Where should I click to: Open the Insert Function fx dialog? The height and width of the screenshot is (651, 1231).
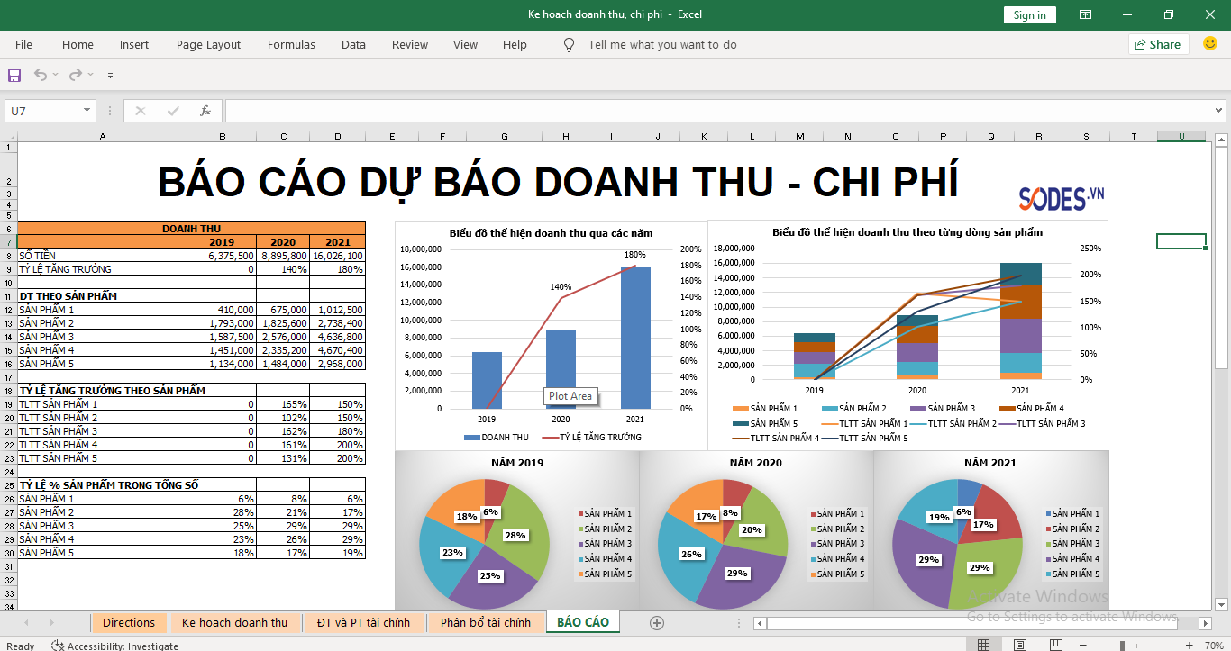(205, 111)
